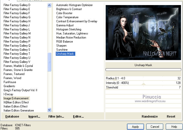
Task: Select Greg's Factory Output Vol. II
Action: tap(21, 90)
